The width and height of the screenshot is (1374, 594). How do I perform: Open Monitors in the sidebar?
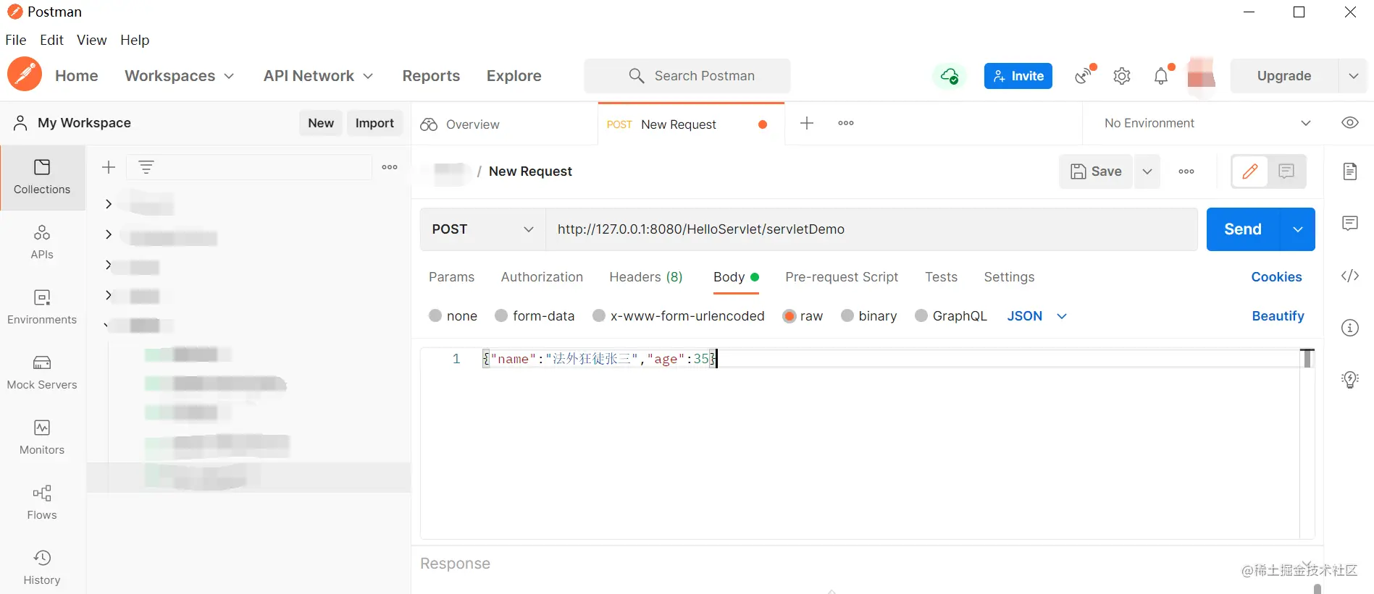point(42,438)
